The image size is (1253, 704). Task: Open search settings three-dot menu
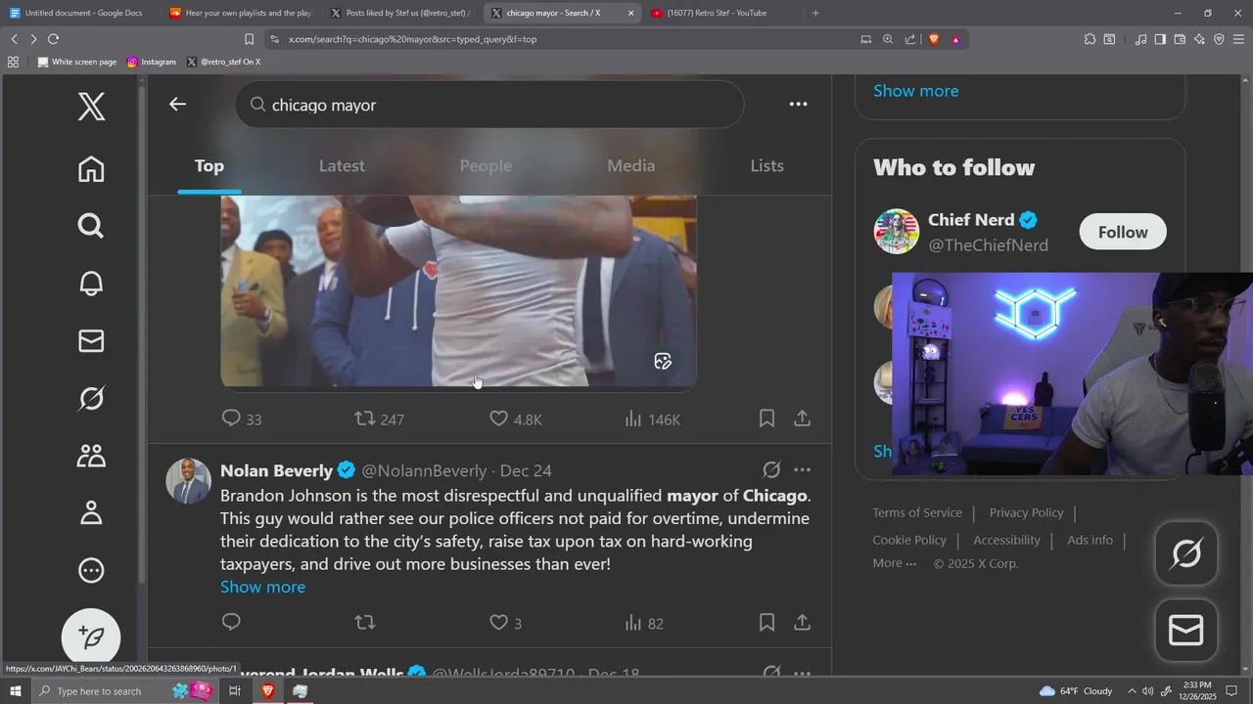coord(799,104)
